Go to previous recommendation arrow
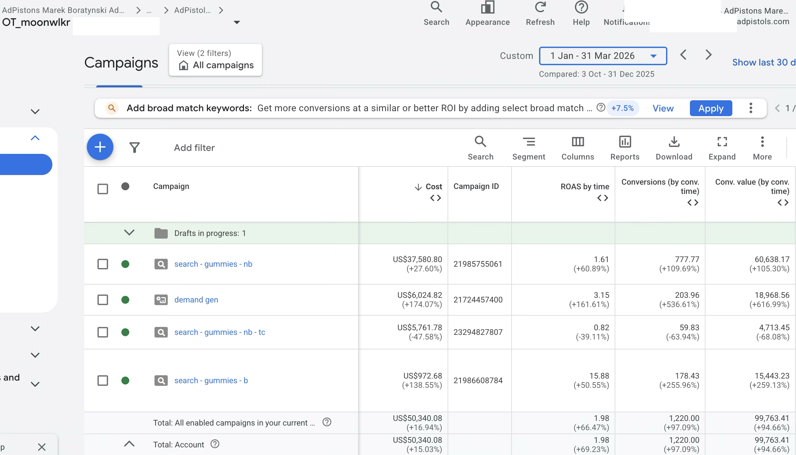 (x=777, y=108)
